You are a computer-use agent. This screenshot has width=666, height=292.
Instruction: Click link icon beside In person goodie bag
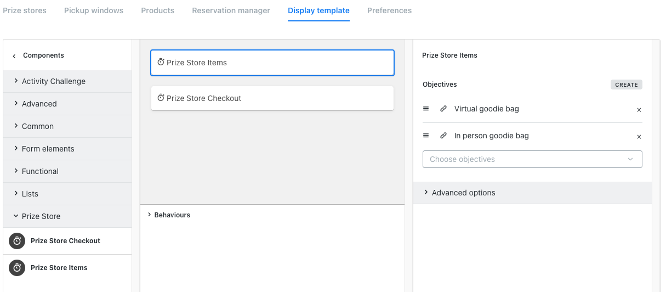(443, 136)
